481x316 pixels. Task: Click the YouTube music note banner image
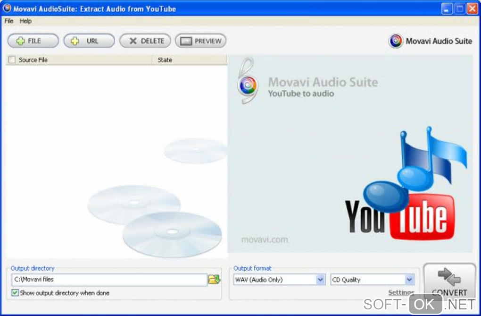coord(406,184)
